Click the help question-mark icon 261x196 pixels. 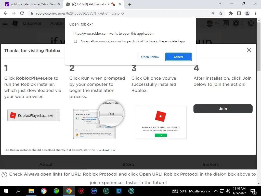tap(4, 175)
